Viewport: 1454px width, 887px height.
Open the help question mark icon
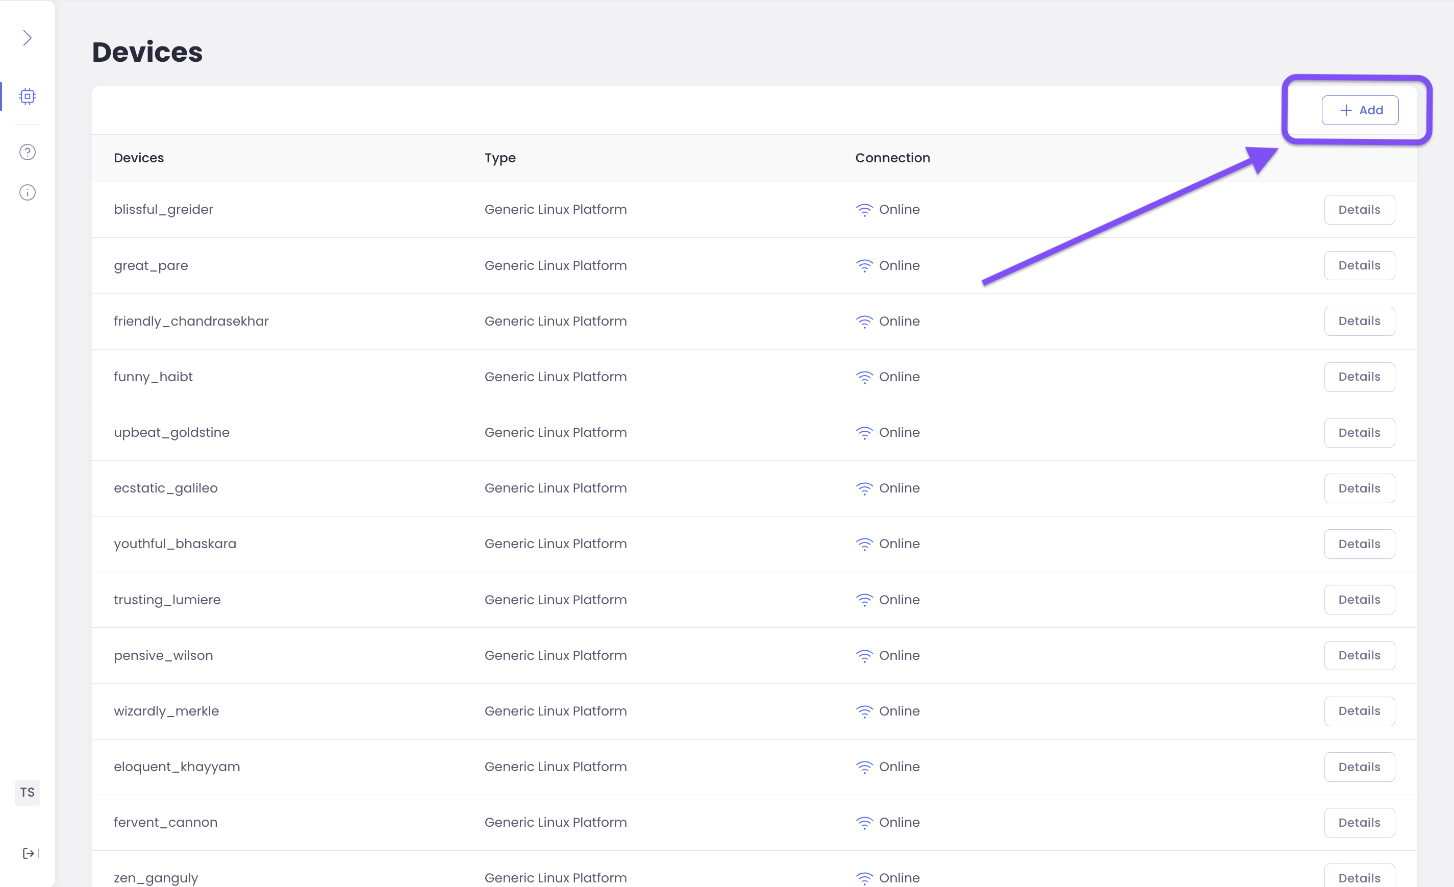27,152
